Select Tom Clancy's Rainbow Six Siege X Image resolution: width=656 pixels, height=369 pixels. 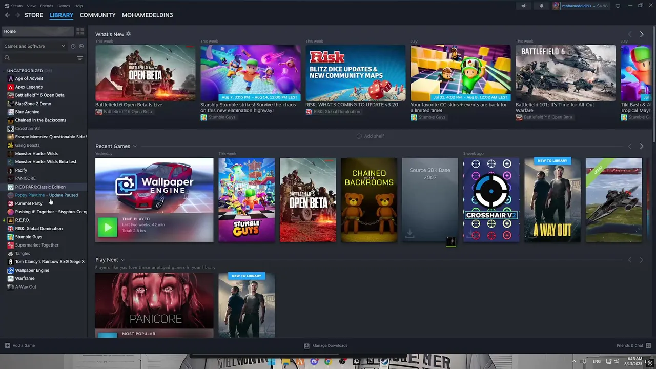point(50,262)
